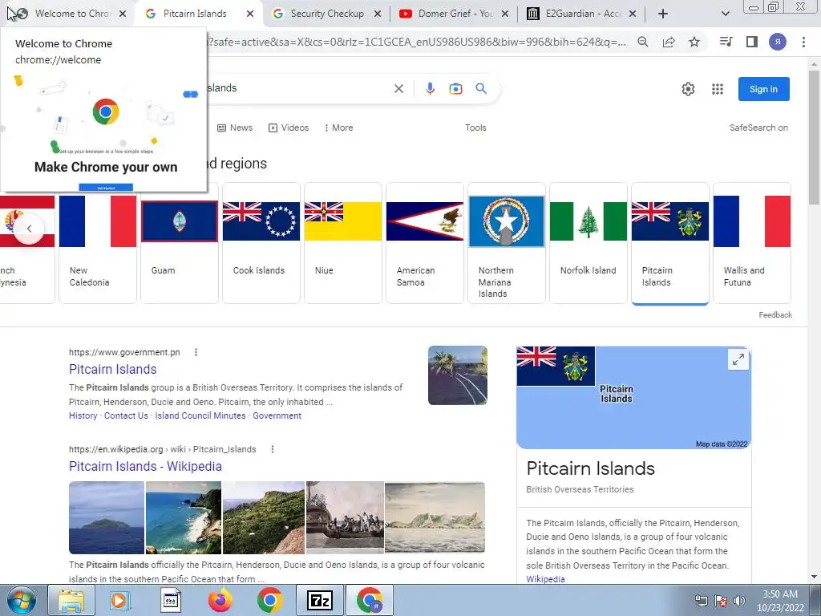Expand the map in knowledge panel

tap(738, 359)
